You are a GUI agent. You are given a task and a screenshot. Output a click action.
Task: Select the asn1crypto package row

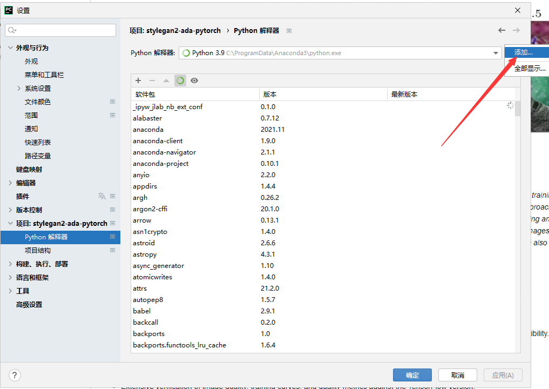323,232
